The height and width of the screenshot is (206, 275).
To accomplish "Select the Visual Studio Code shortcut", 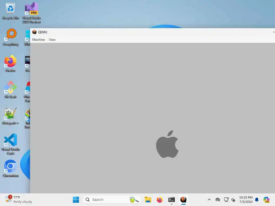I will tap(10, 144).
